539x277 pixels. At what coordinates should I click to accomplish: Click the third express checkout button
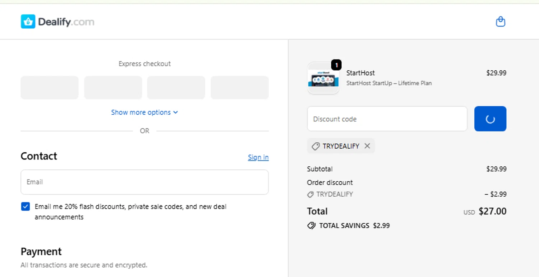point(176,87)
